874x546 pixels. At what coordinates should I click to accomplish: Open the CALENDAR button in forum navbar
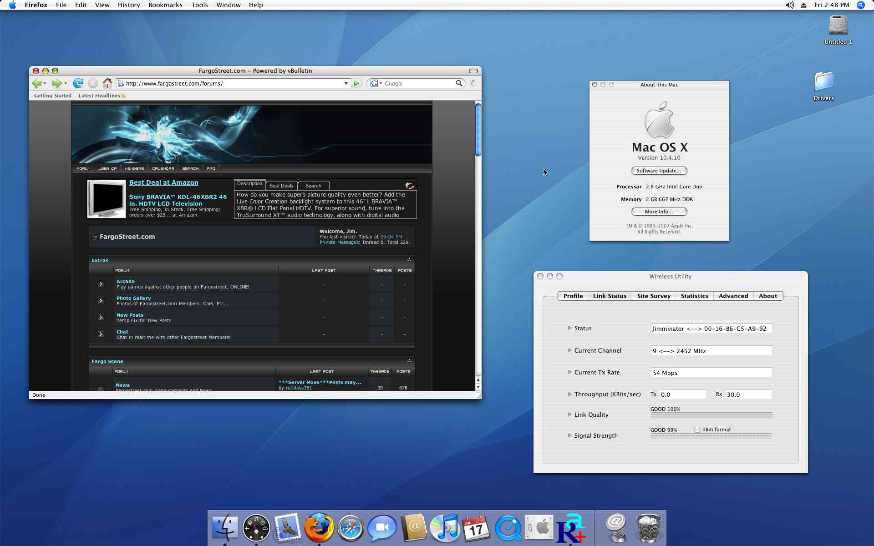pyautogui.click(x=163, y=168)
